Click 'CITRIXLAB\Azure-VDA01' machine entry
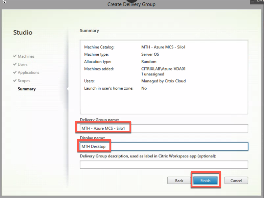264x198 pixels. 163,69
